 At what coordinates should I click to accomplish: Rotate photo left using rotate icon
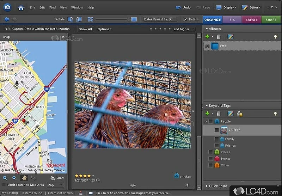(x=70, y=19)
